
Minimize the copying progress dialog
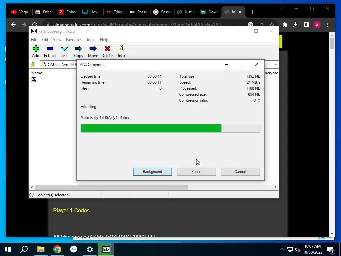tap(226, 64)
